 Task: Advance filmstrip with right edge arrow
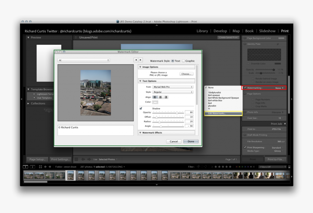pyautogui.click(x=292, y=176)
